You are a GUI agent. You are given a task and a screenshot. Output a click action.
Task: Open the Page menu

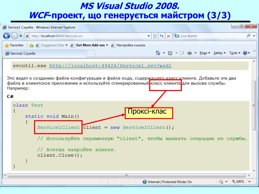pyautogui.click(x=205, y=53)
